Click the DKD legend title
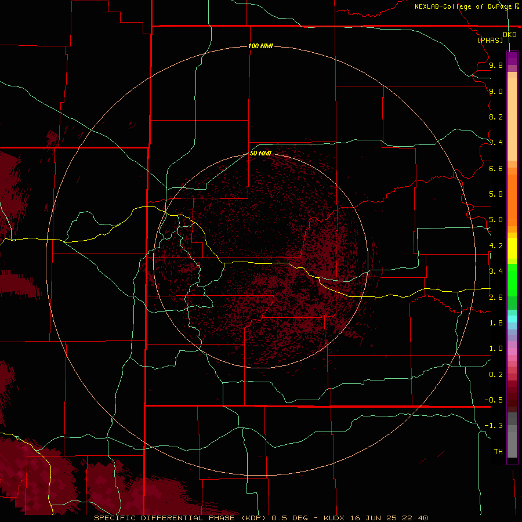 [x=510, y=35]
